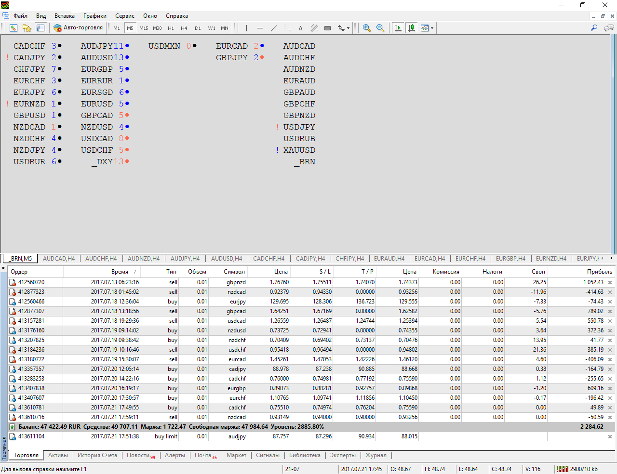Select the text label A tool
The image size is (617, 474).
300,28
